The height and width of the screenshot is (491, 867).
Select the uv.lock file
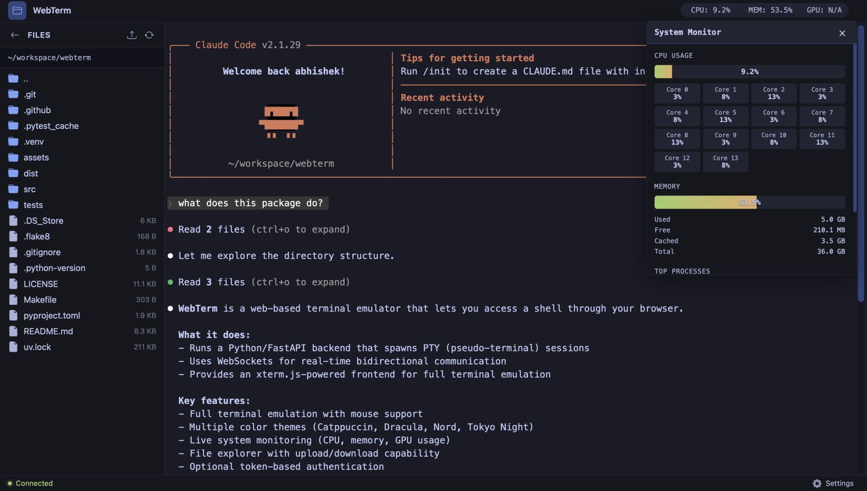[82, 347]
